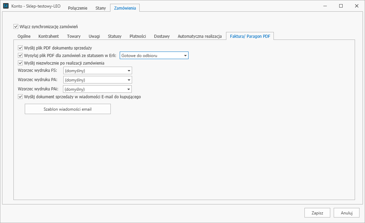The width and height of the screenshot is (365, 223).
Task: Switch to the Połączenie tab
Action: coord(78,8)
